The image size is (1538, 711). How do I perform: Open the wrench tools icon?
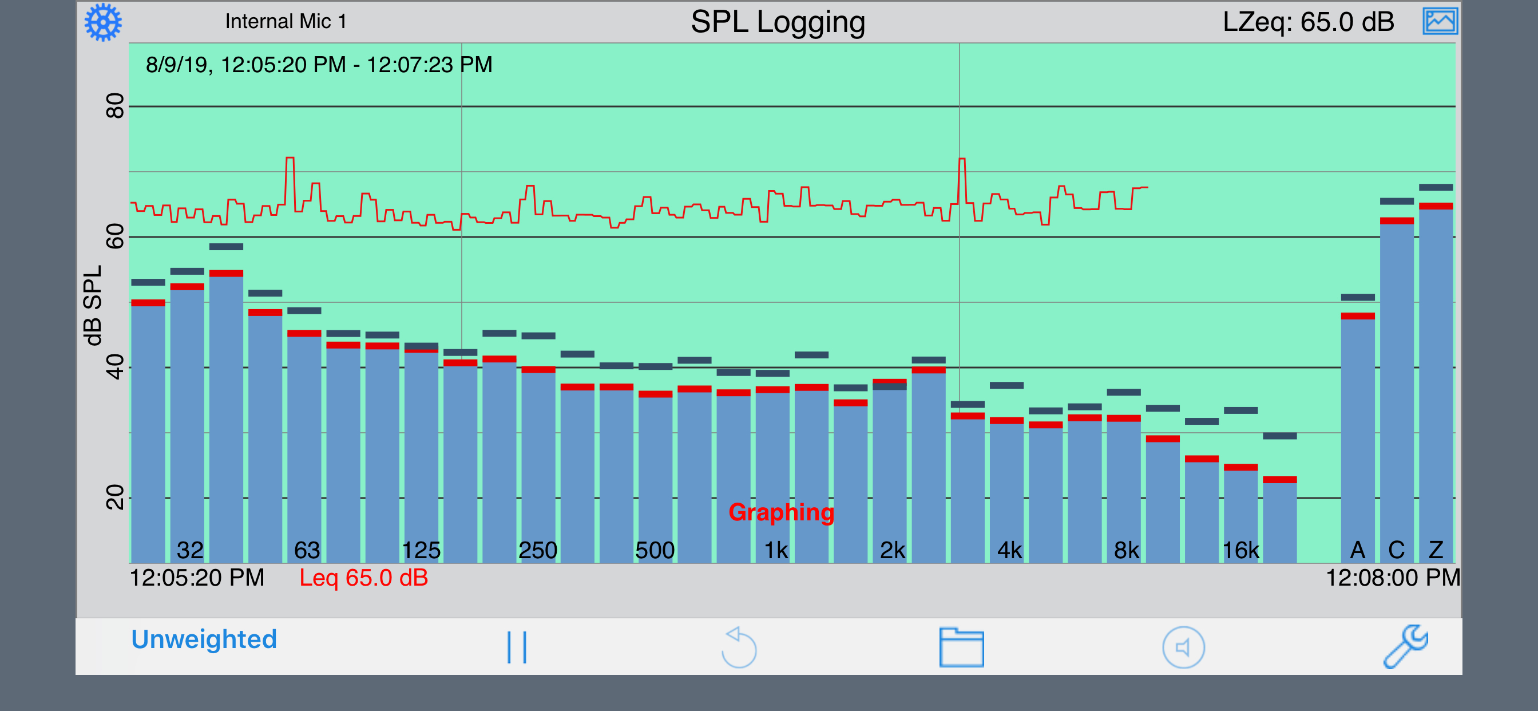pos(1405,646)
